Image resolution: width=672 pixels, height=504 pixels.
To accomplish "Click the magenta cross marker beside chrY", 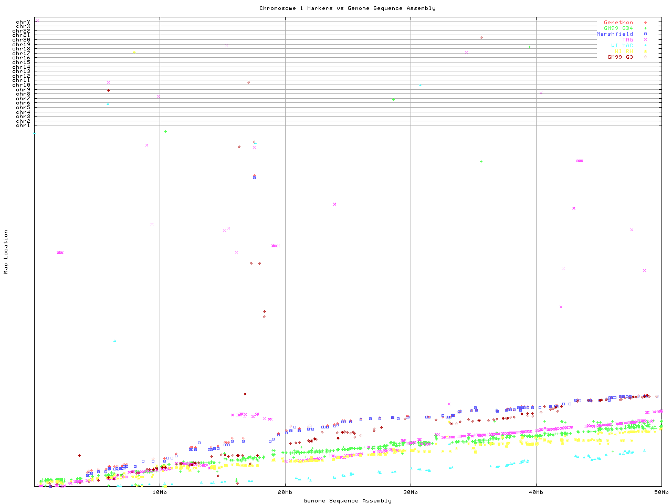I will pos(37,20).
